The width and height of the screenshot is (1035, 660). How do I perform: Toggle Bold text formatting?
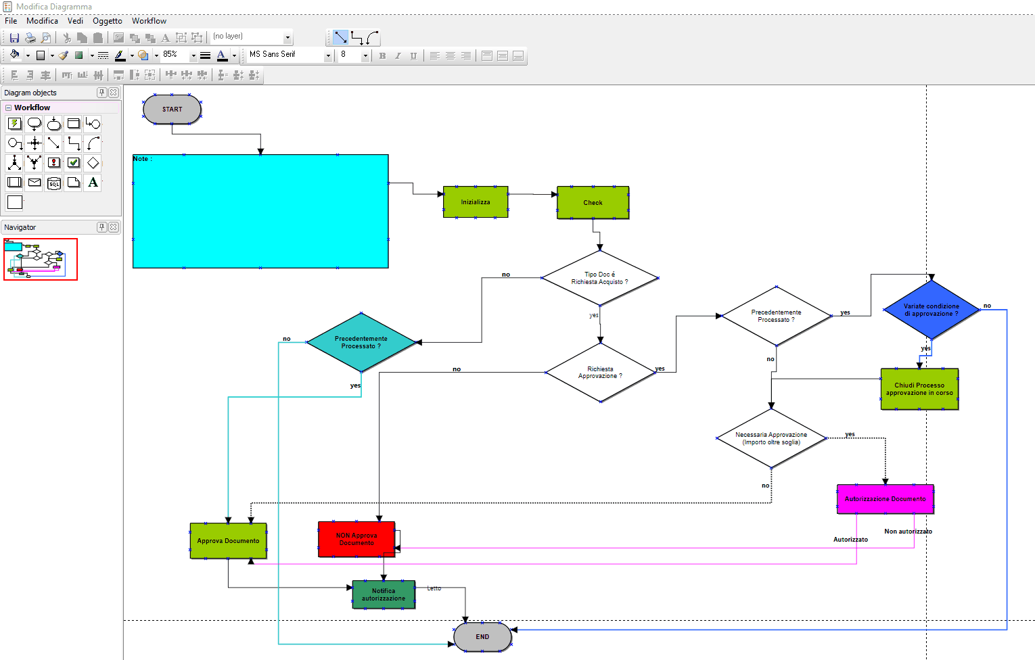[x=382, y=56]
